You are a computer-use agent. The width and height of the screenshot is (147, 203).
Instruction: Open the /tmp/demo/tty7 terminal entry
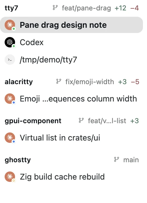(x=71, y=60)
